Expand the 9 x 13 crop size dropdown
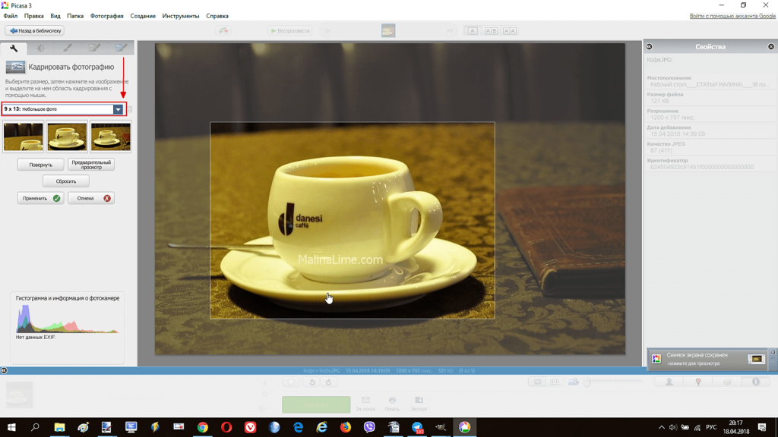 (118, 109)
